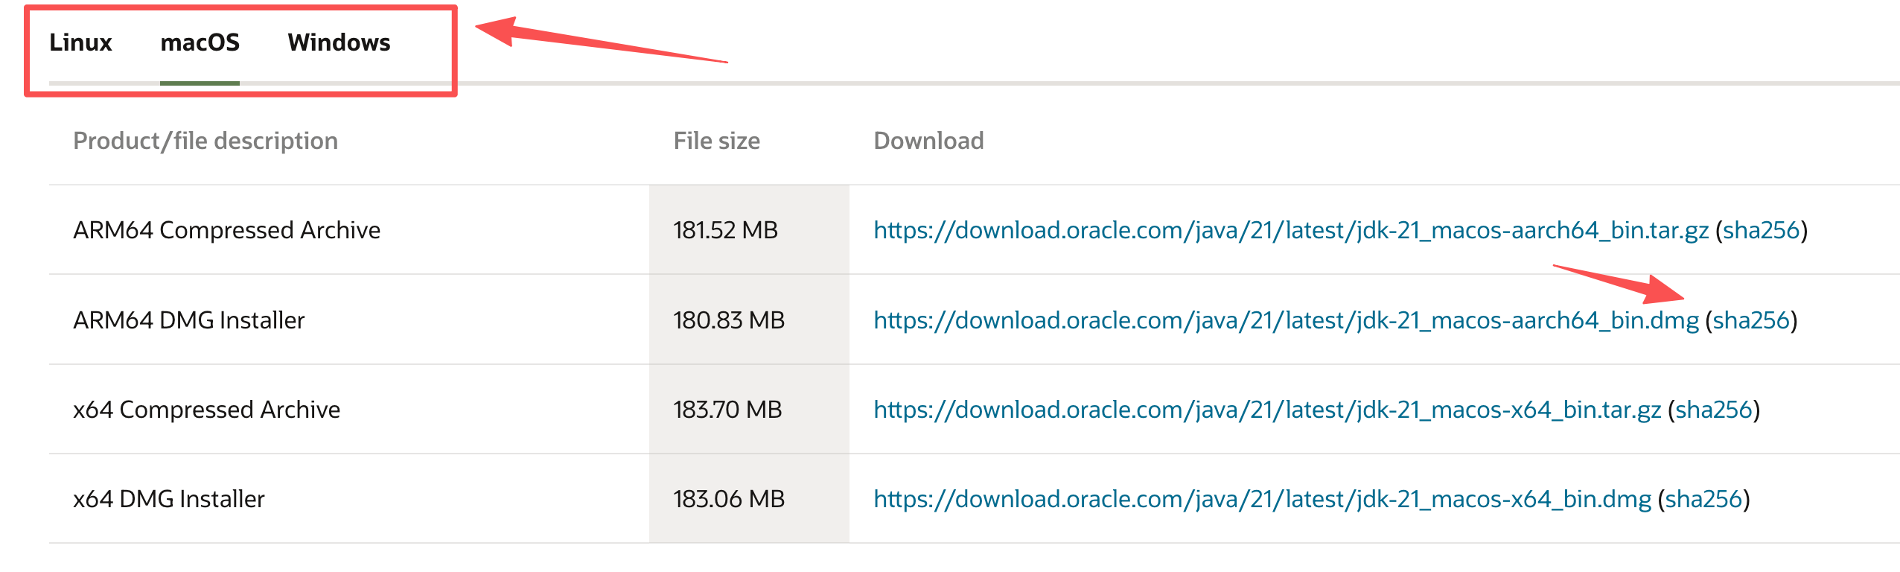Select the ARM64 Compressed Archive description text
Image resolution: width=1900 pixels, height=572 pixels.
(x=226, y=231)
